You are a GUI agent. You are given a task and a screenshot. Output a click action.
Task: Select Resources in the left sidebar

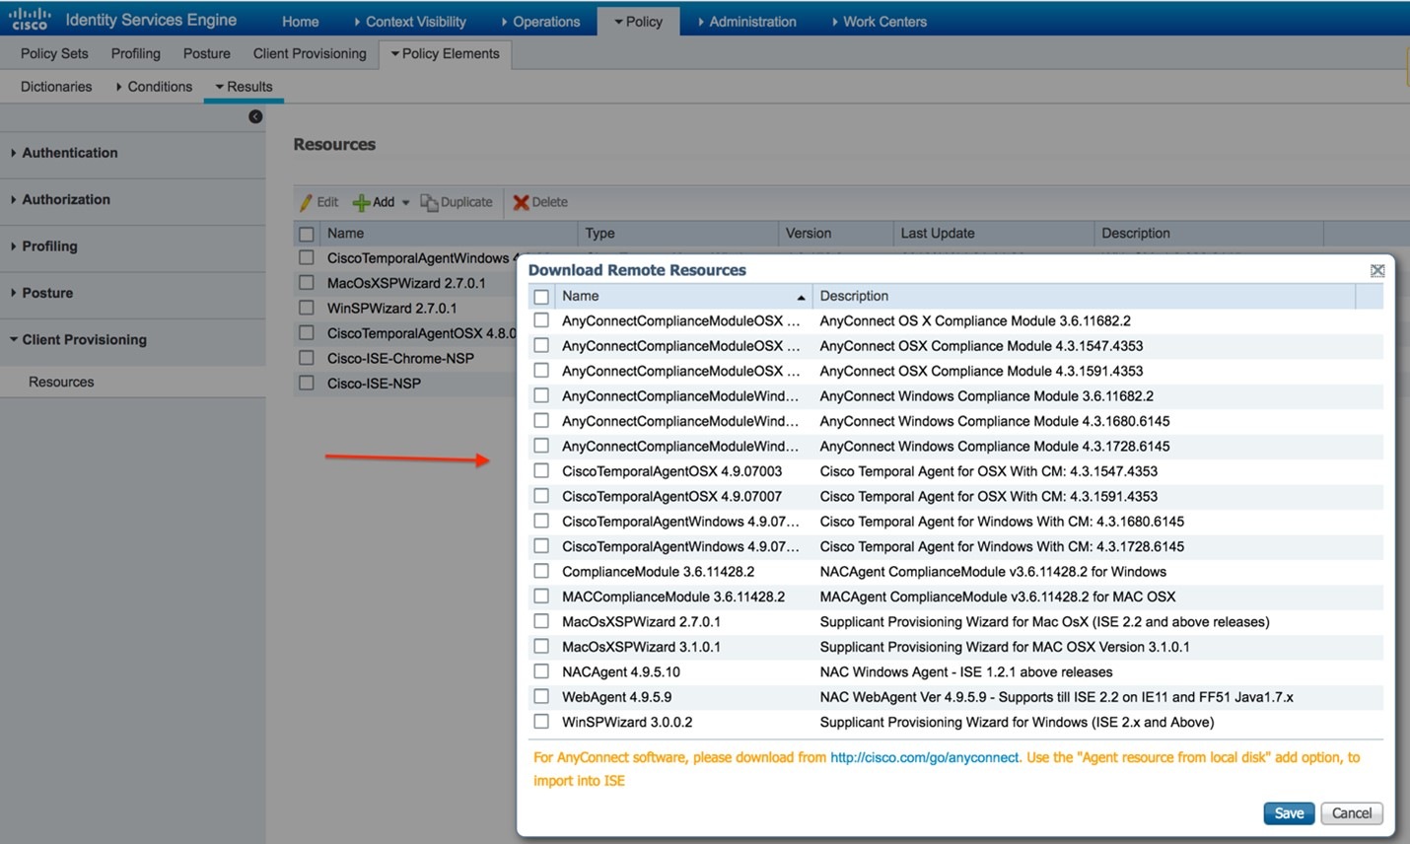[61, 383]
